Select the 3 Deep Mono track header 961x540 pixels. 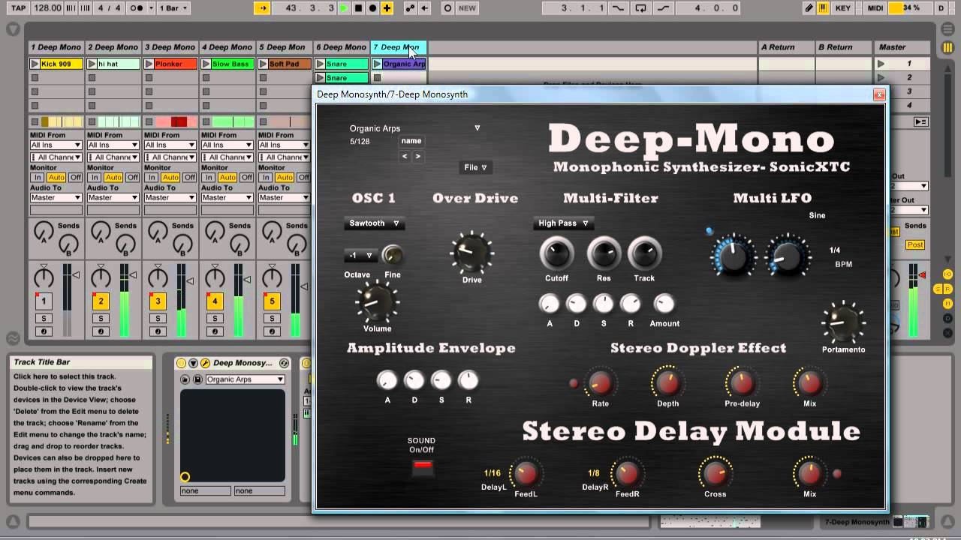170,46
